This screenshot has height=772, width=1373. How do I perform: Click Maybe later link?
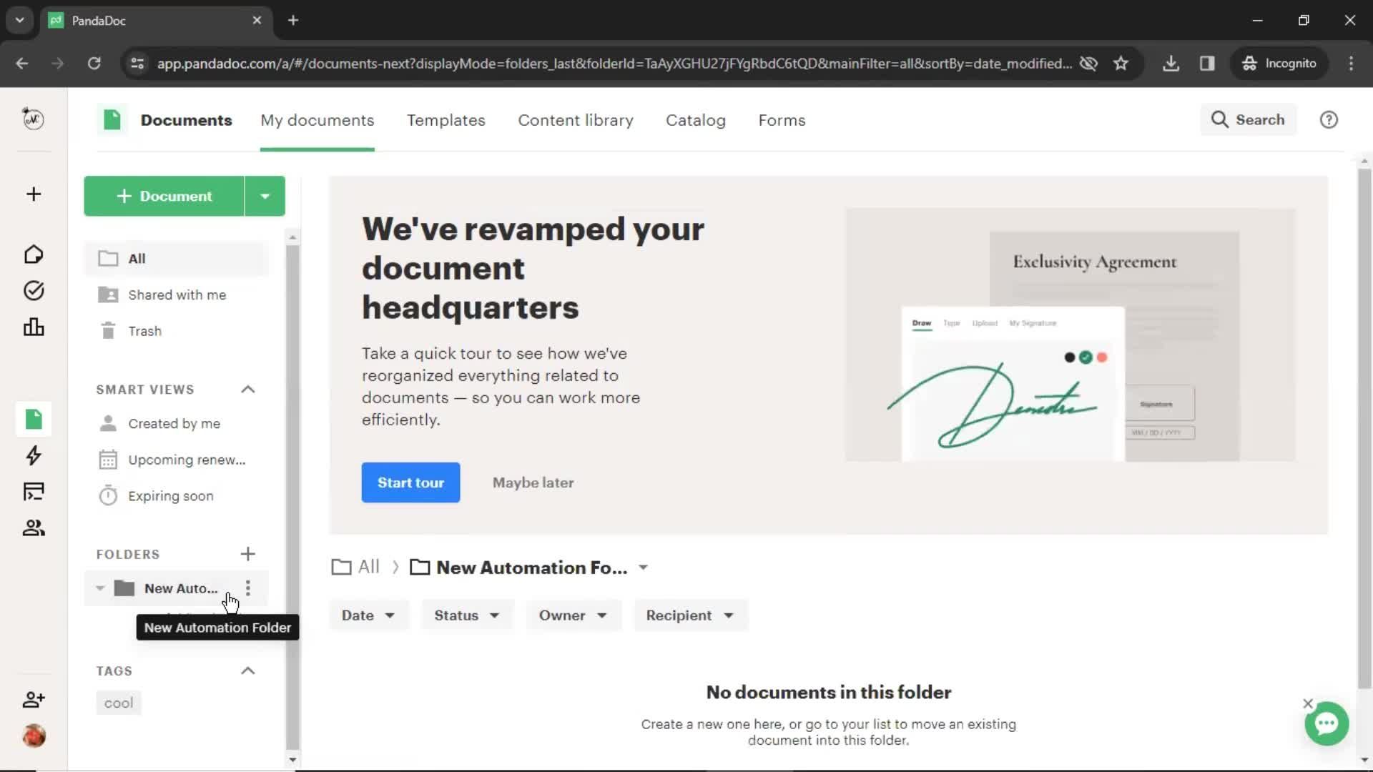pyautogui.click(x=533, y=482)
